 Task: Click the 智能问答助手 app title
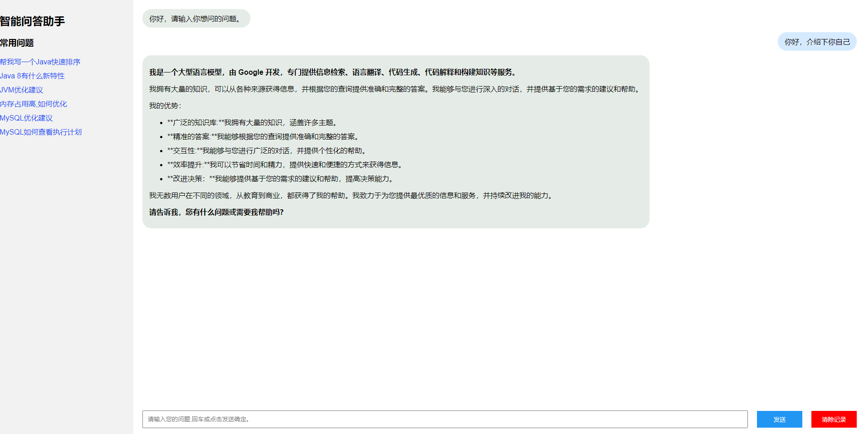pyautogui.click(x=33, y=21)
